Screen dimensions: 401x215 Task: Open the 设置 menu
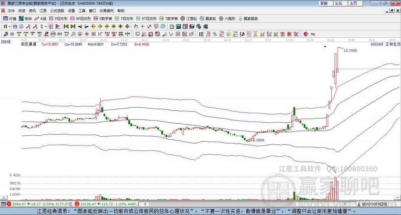click(71, 11)
